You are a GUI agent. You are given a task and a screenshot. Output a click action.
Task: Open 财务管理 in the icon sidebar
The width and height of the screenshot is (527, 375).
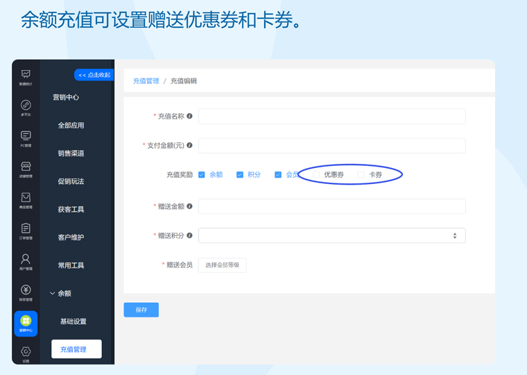point(26,293)
